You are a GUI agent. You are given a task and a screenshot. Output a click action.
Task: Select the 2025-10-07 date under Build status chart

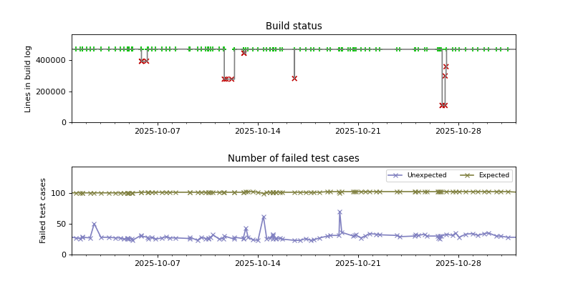pos(158,131)
